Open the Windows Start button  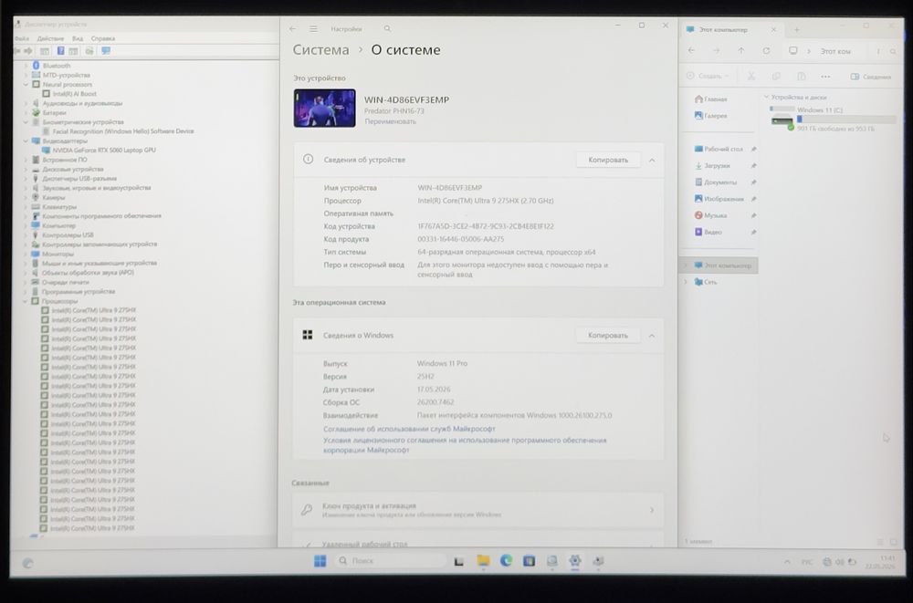[320, 560]
